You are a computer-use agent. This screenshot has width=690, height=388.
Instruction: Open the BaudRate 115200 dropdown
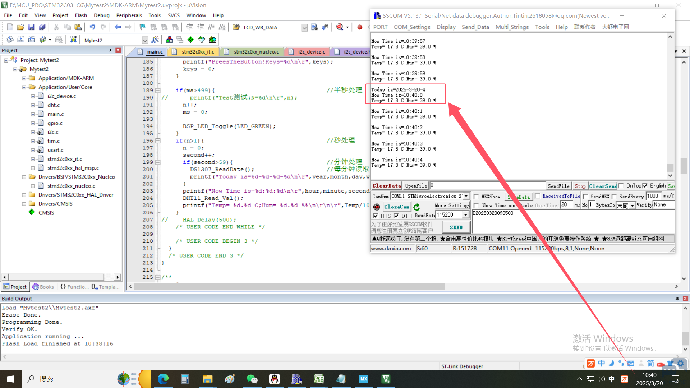click(x=466, y=215)
